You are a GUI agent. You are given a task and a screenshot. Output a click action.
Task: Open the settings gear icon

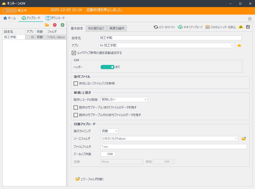point(250,19)
